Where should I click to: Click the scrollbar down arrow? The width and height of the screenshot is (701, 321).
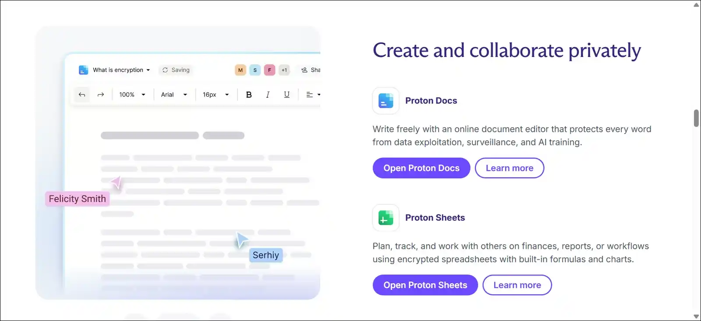(x=696, y=316)
